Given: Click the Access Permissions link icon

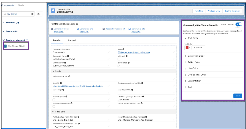Looking at the screenshot, I should (x=104, y=29).
